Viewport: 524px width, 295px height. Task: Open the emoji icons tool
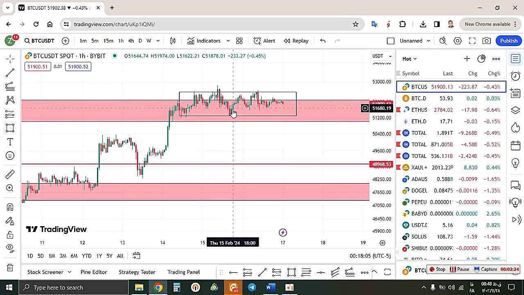10,156
